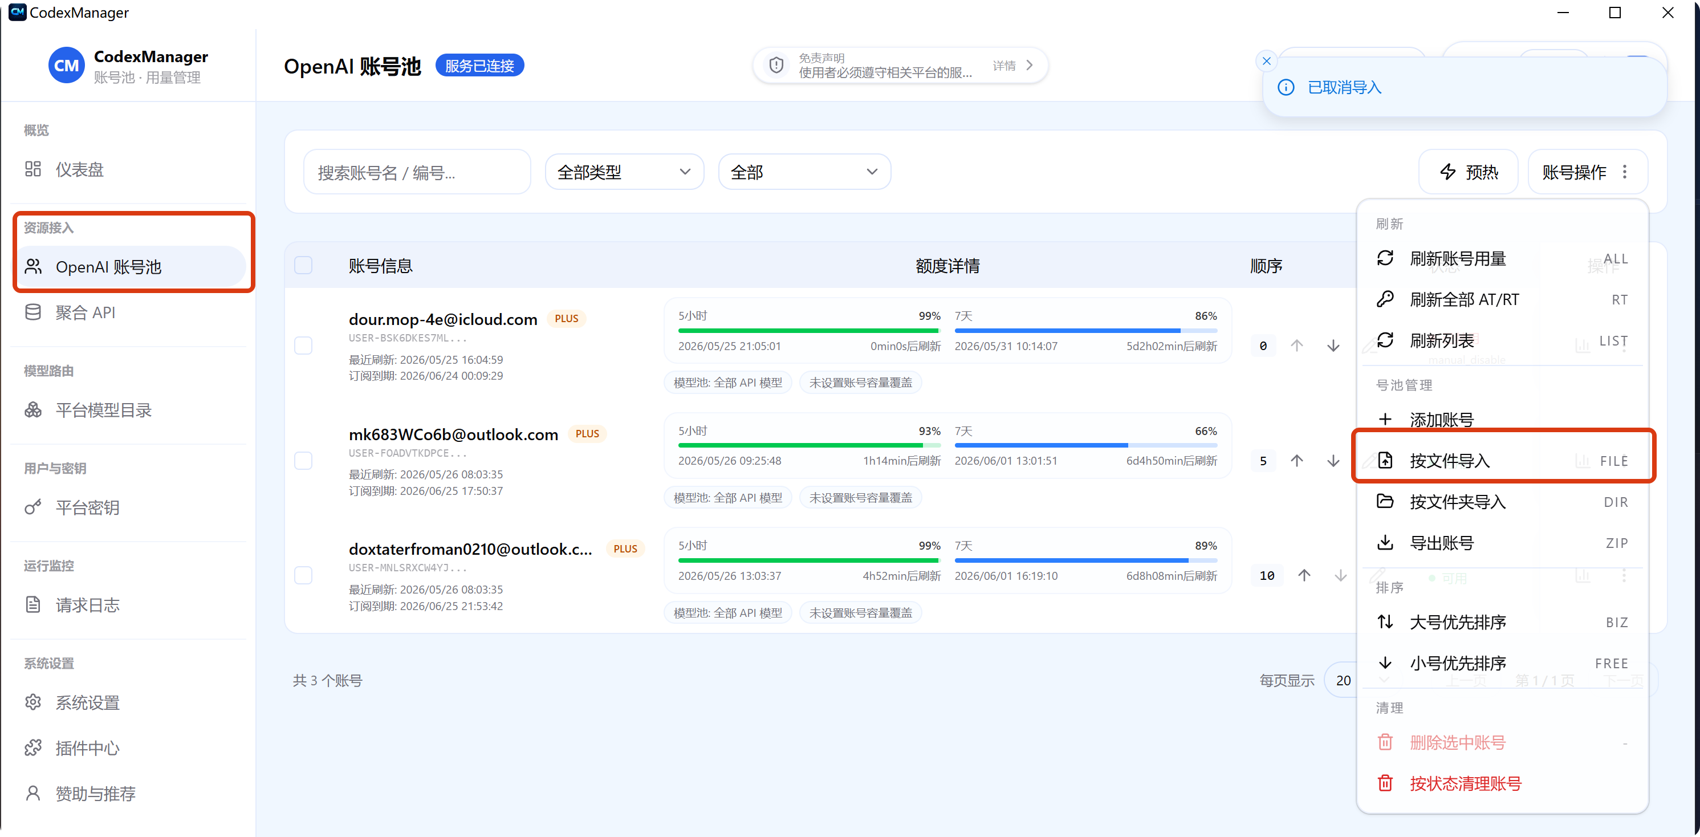Screen dimensions: 1700x837
Task: Move dour.mop-4e account order up
Action: coord(1297,345)
